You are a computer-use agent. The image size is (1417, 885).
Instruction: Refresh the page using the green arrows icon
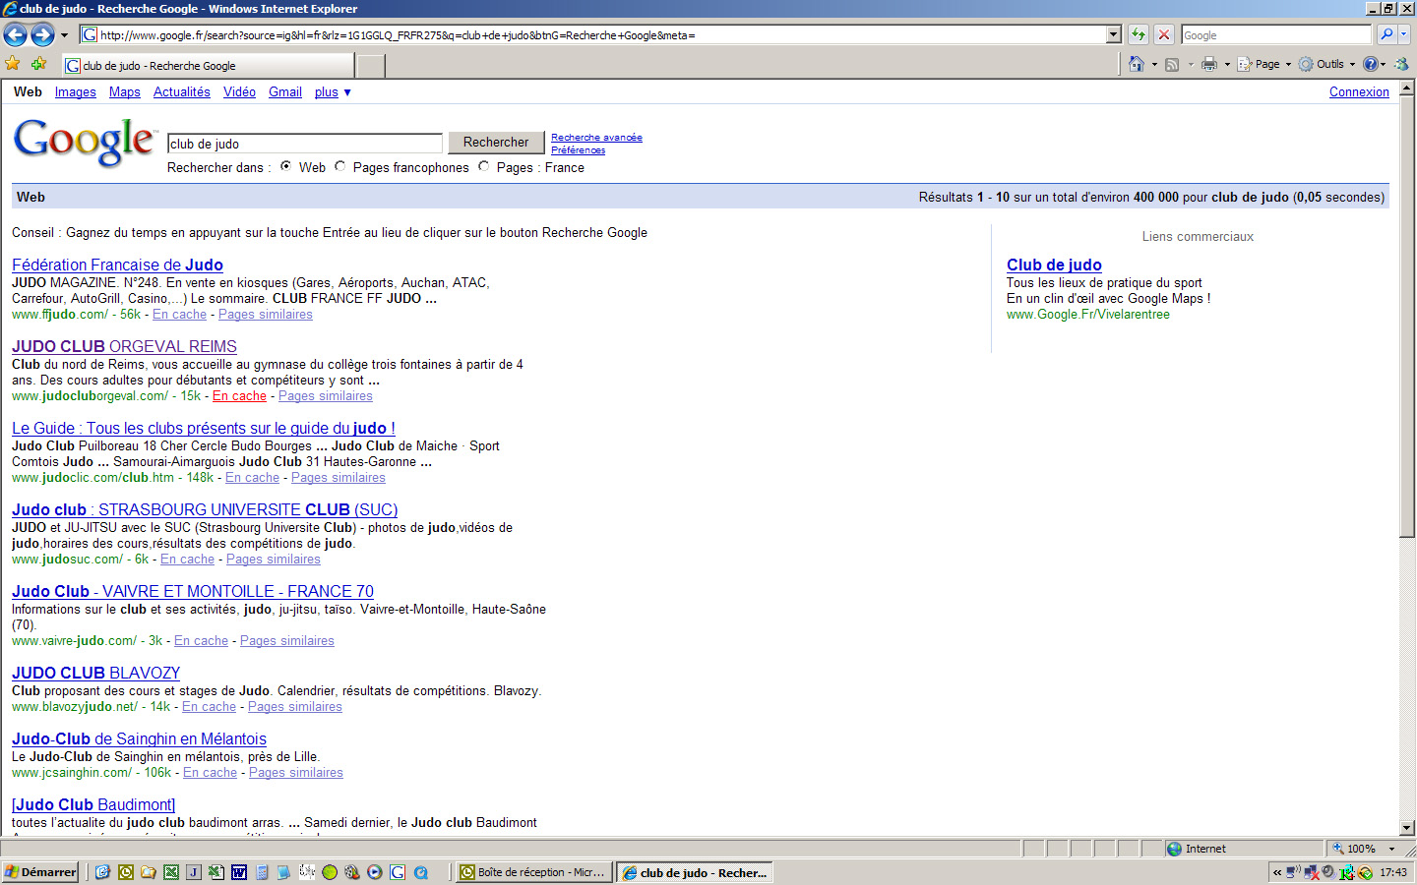coord(1139,34)
